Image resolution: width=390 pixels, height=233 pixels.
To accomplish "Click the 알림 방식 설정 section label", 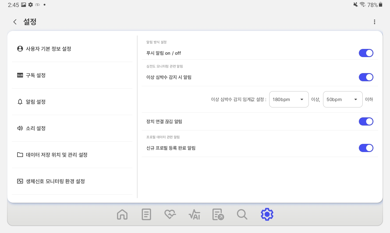I will pos(156,42).
